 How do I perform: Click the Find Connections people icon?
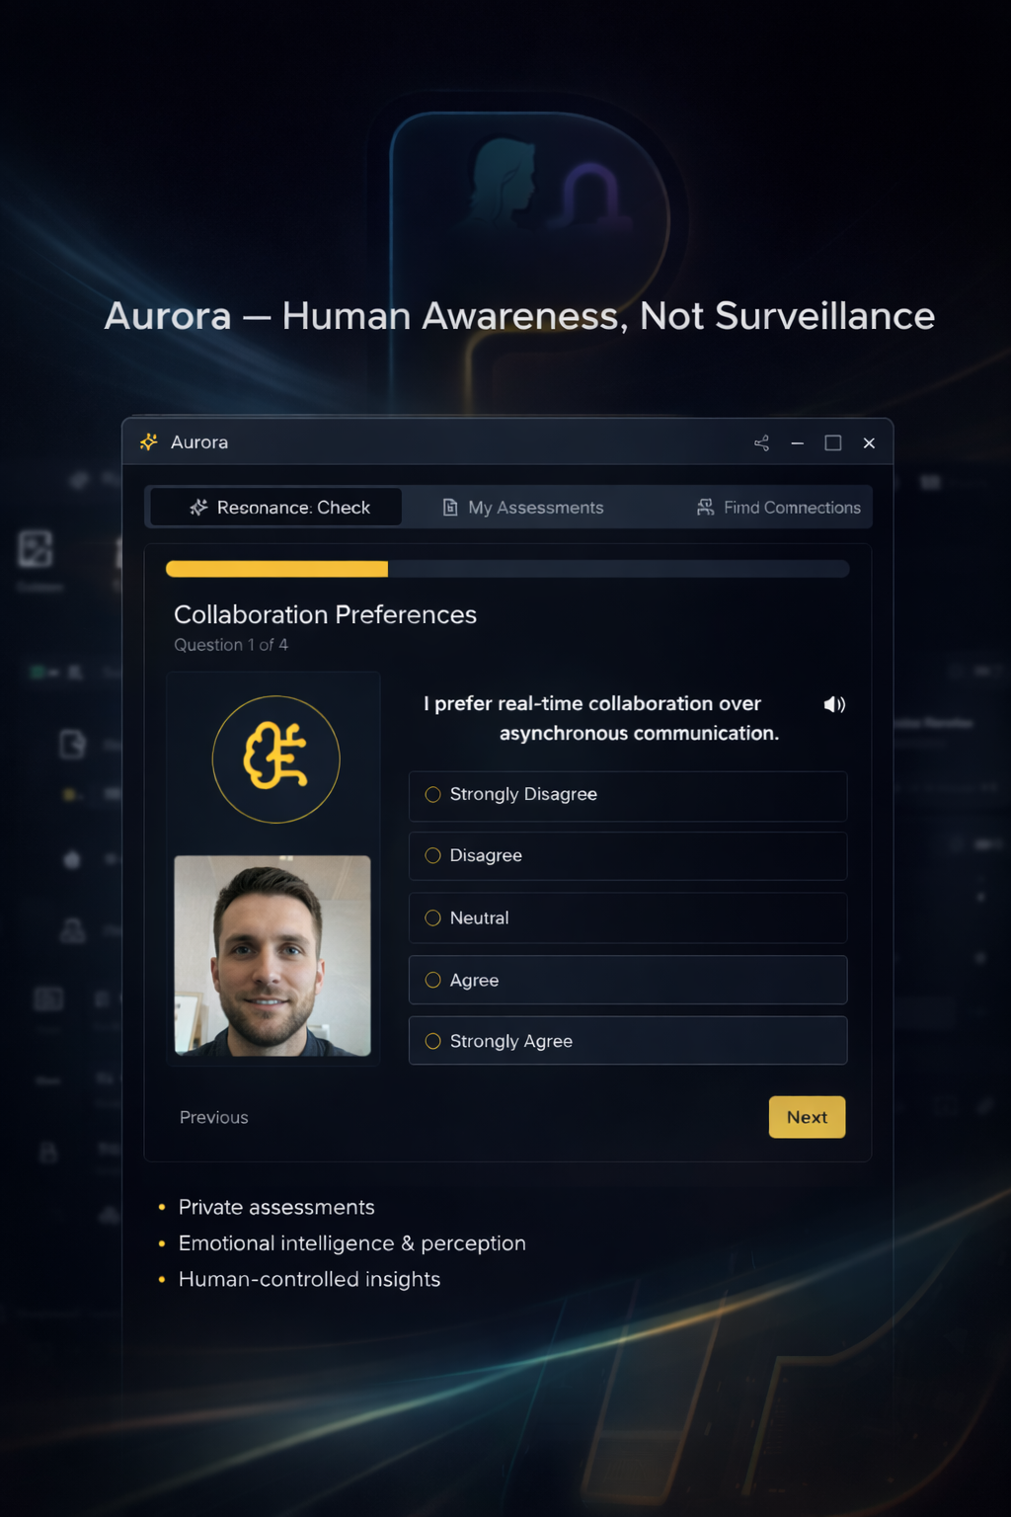point(705,507)
